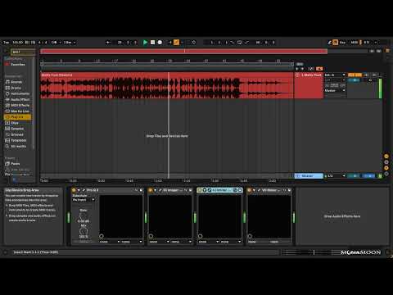
Task: Select the highlighted Plug-Ins category
Action: coord(18,117)
